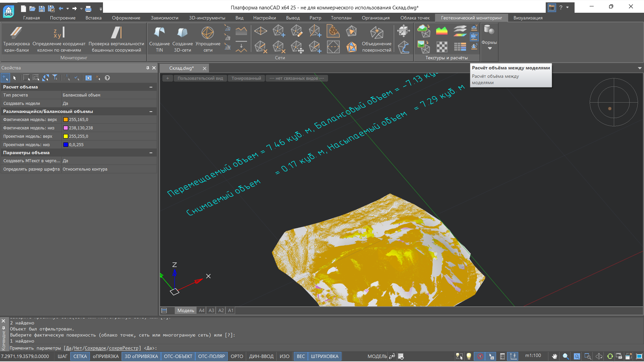644x362 pixels.
Task: Disable ОТС-ПОЛЯР tracking toggle
Action: (211, 356)
